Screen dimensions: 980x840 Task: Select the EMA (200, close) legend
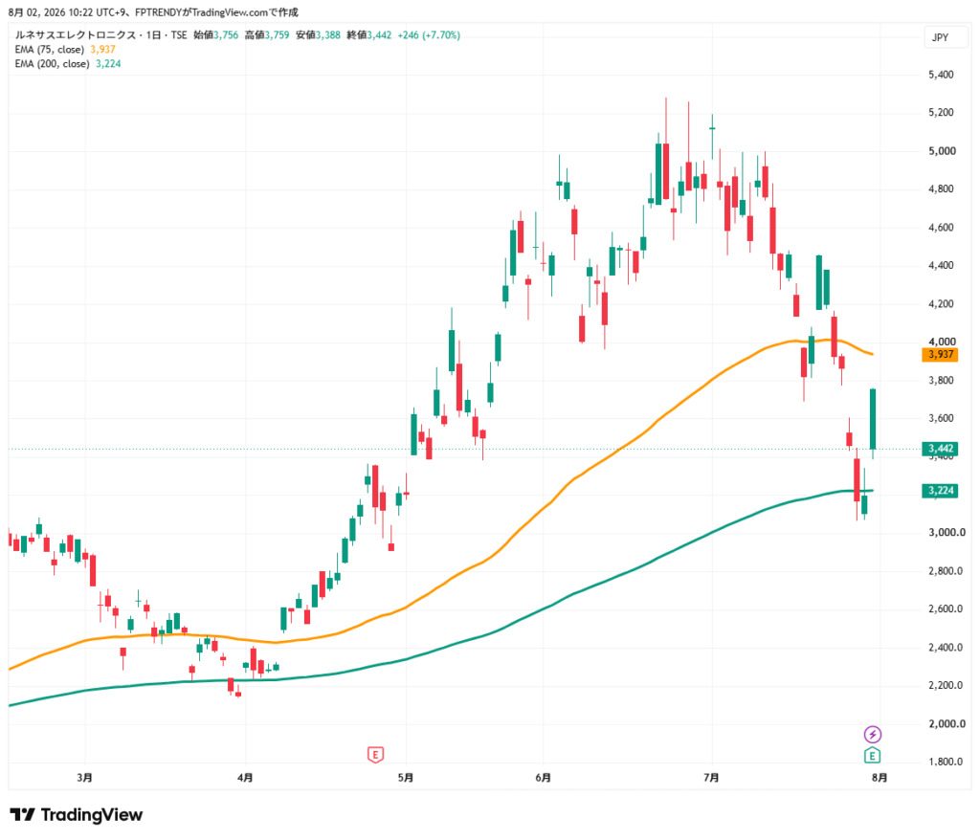pyautogui.click(x=52, y=64)
